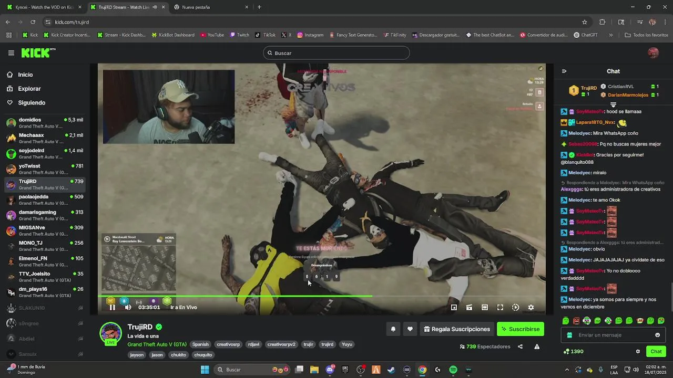Click the Suscribirse button
Screen dimensions: 673x378
521,329
